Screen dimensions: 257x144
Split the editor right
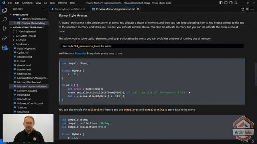pyautogui.click(x=247, y=9)
